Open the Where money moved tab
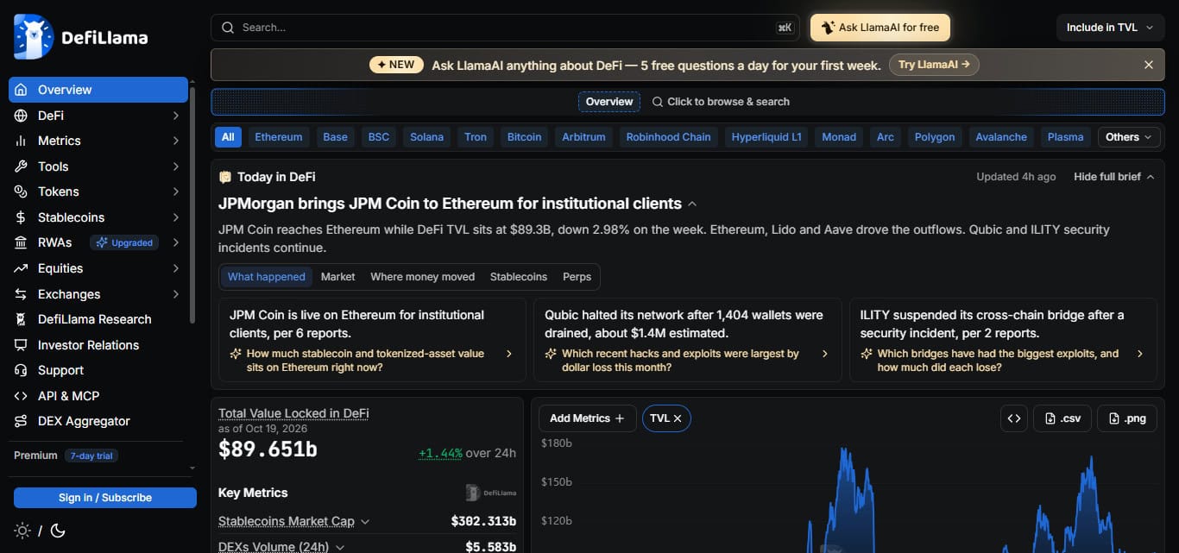The width and height of the screenshot is (1179, 553). point(423,277)
